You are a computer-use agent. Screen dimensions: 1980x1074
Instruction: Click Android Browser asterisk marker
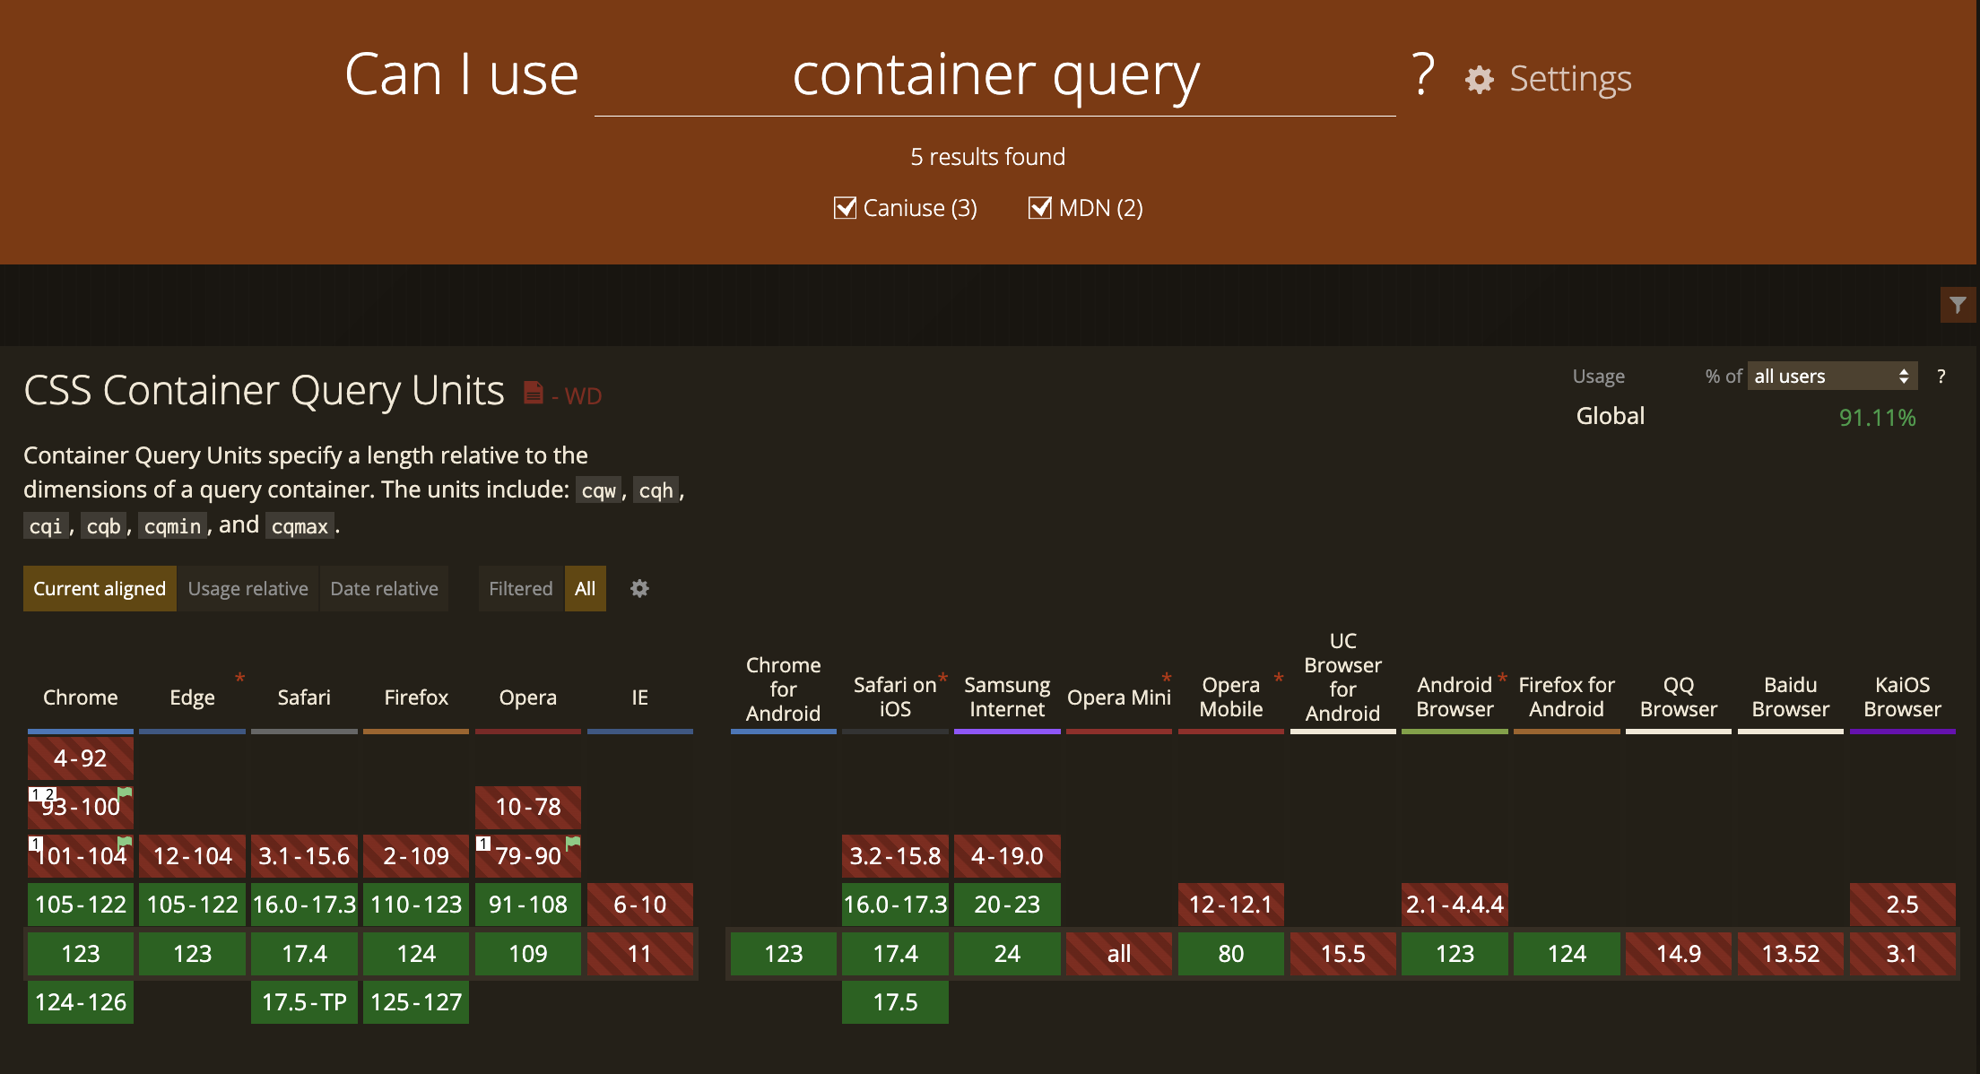point(1503,679)
